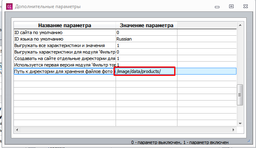Click the application logo icon in title bar

[9, 6]
